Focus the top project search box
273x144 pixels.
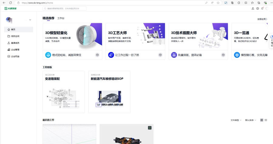tap(64, 8)
